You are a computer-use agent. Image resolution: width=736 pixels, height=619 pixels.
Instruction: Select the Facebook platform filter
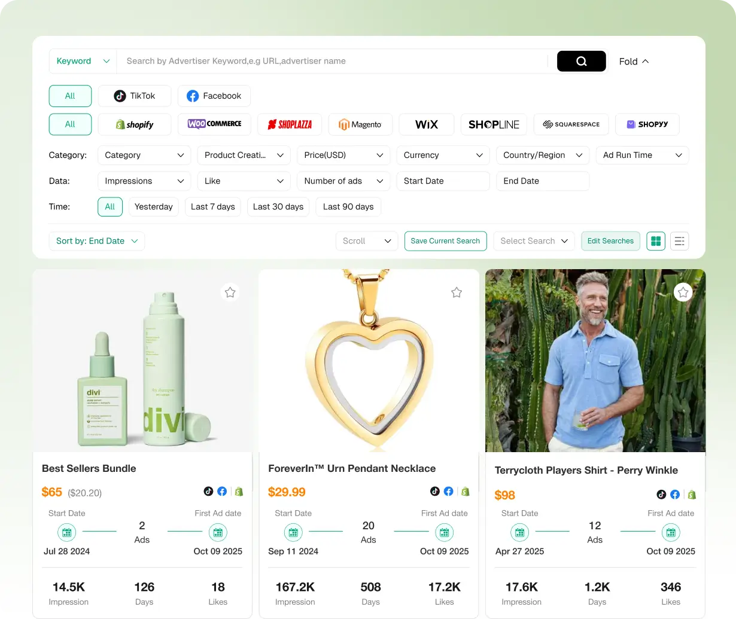pos(214,96)
